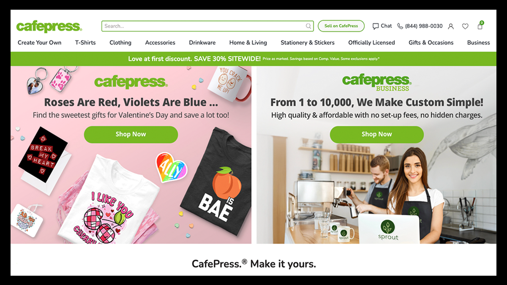View wishlist via the heart icon
This screenshot has width=507, height=285.
pos(465,26)
